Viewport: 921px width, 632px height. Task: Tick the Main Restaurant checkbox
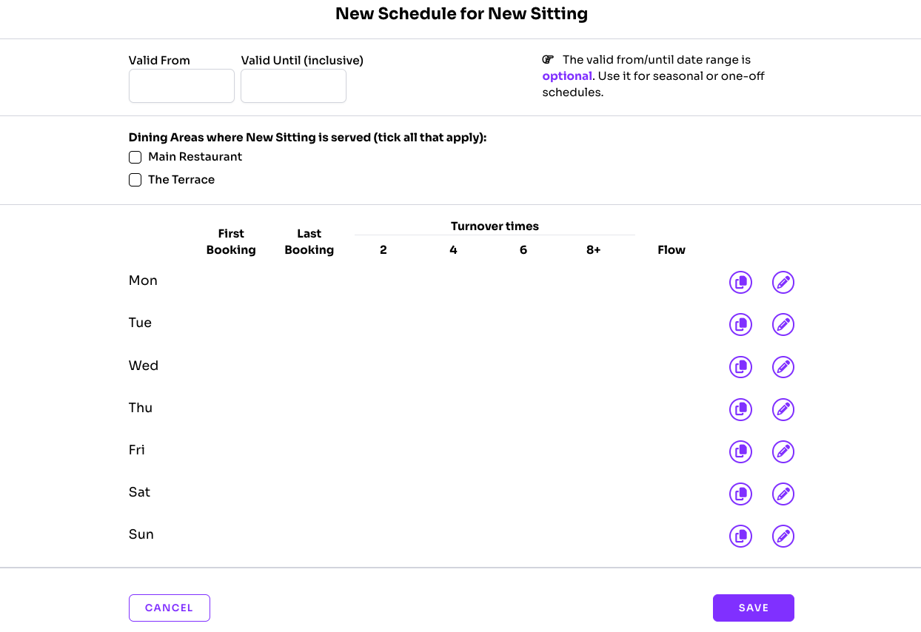coord(135,157)
